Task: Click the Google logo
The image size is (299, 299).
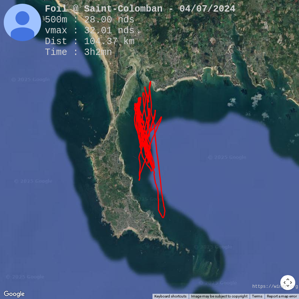Action: click(x=14, y=294)
